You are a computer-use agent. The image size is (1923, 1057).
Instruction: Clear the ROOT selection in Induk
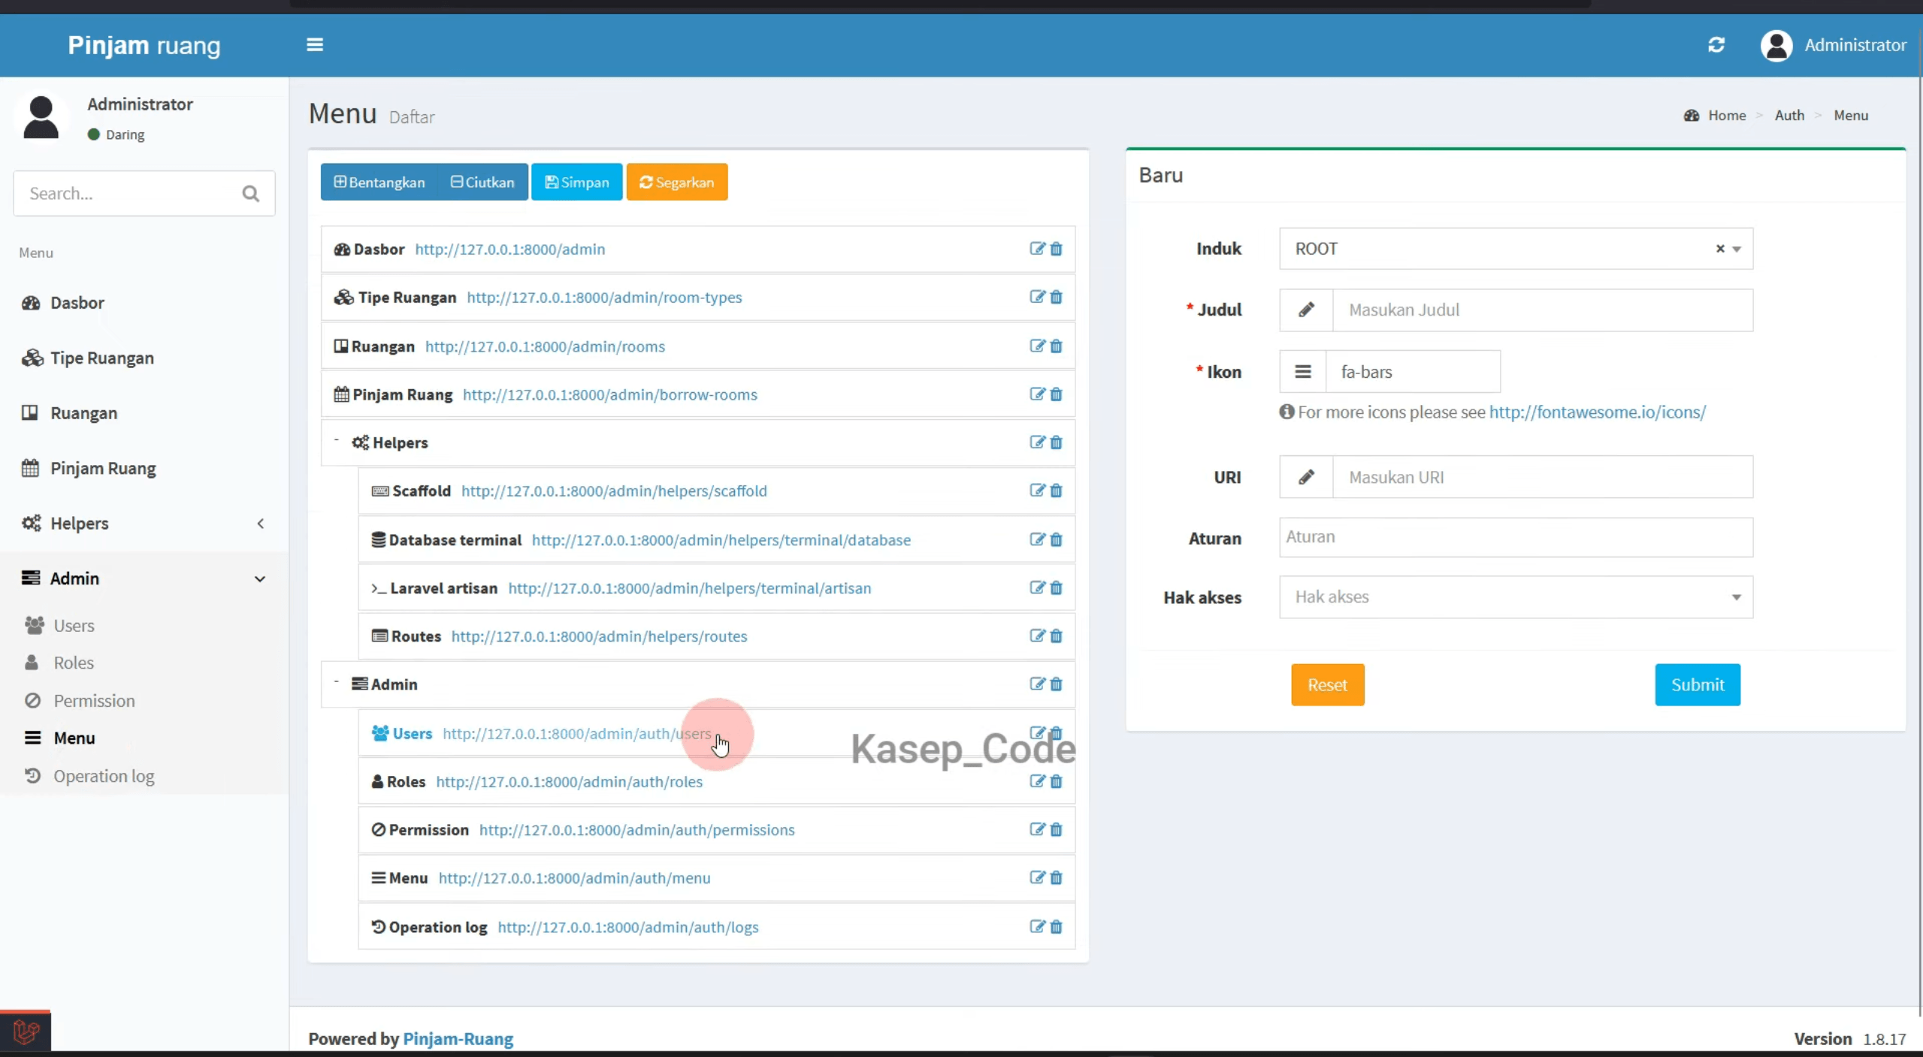1719,249
